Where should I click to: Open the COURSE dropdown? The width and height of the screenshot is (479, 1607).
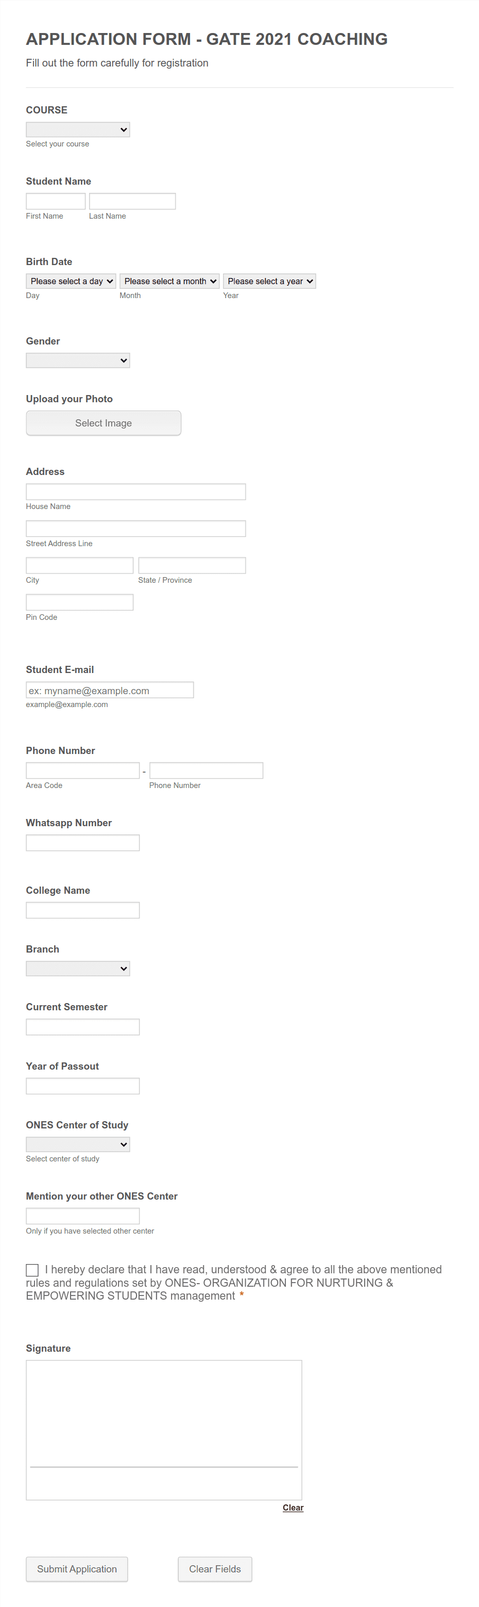coord(77,130)
